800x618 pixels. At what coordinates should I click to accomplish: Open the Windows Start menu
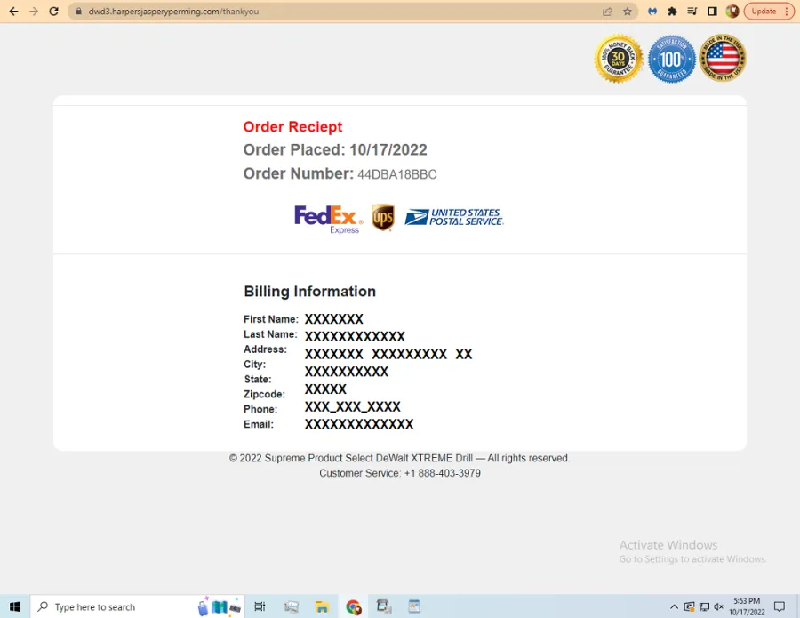(15, 606)
